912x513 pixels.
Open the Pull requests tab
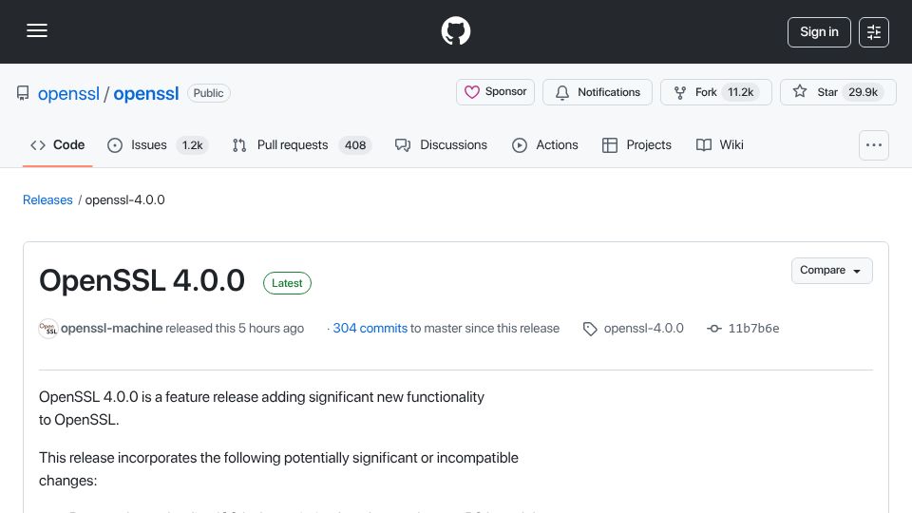pos(301,144)
